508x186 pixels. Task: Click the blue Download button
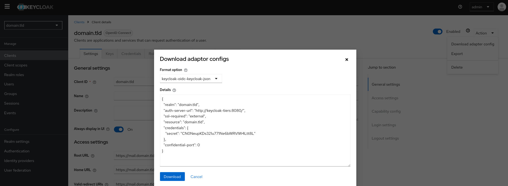pyautogui.click(x=172, y=177)
